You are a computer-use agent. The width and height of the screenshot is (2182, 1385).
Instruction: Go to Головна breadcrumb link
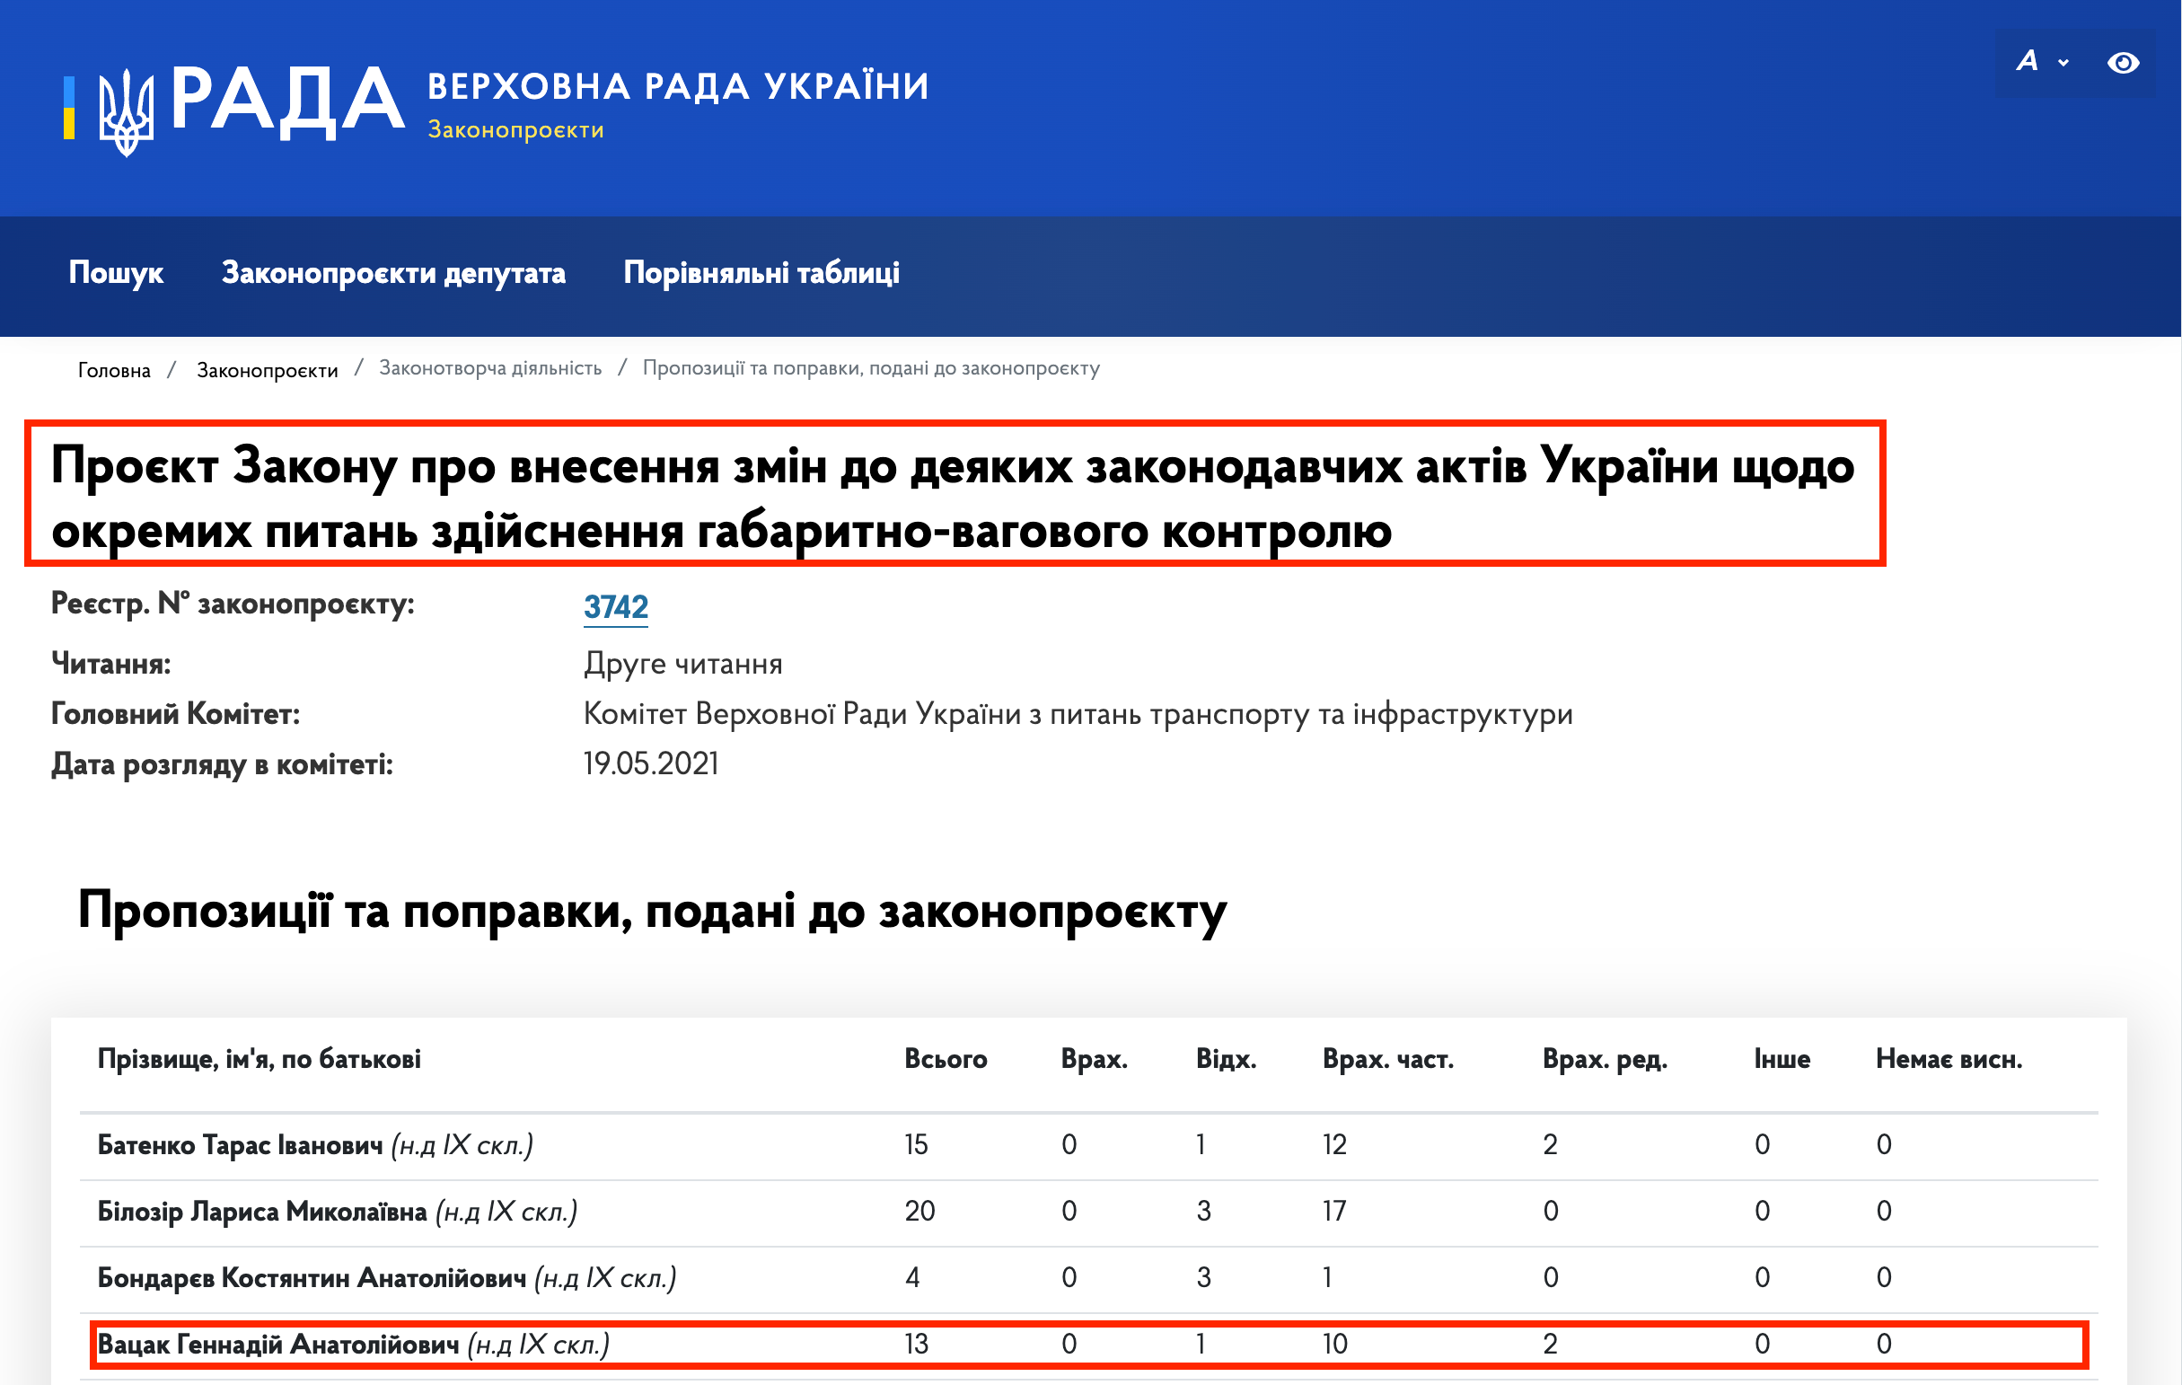(x=114, y=370)
